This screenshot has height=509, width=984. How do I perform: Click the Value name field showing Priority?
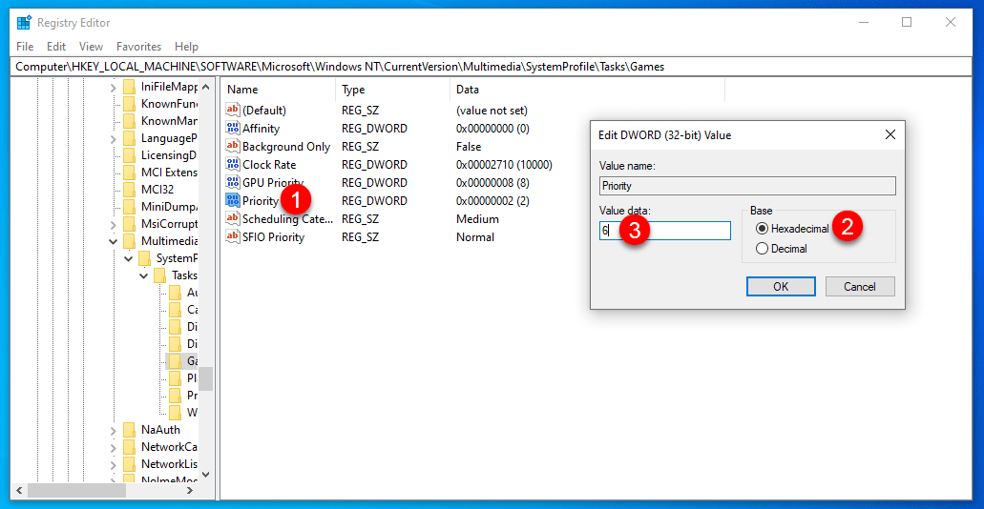tap(746, 186)
